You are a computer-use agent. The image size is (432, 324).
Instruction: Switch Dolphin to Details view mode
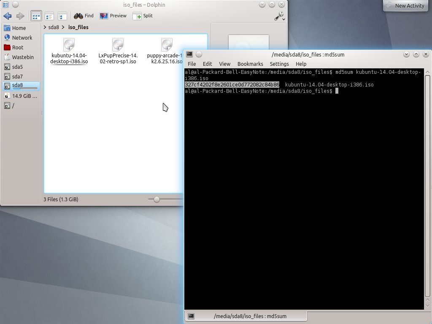[x=49, y=16]
